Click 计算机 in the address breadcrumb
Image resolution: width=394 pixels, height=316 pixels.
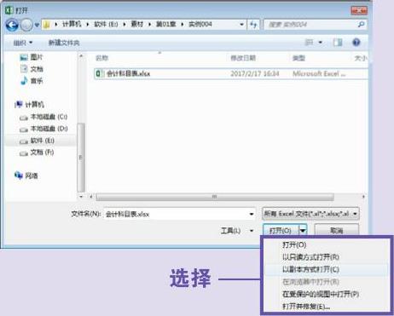tap(72, 25)
